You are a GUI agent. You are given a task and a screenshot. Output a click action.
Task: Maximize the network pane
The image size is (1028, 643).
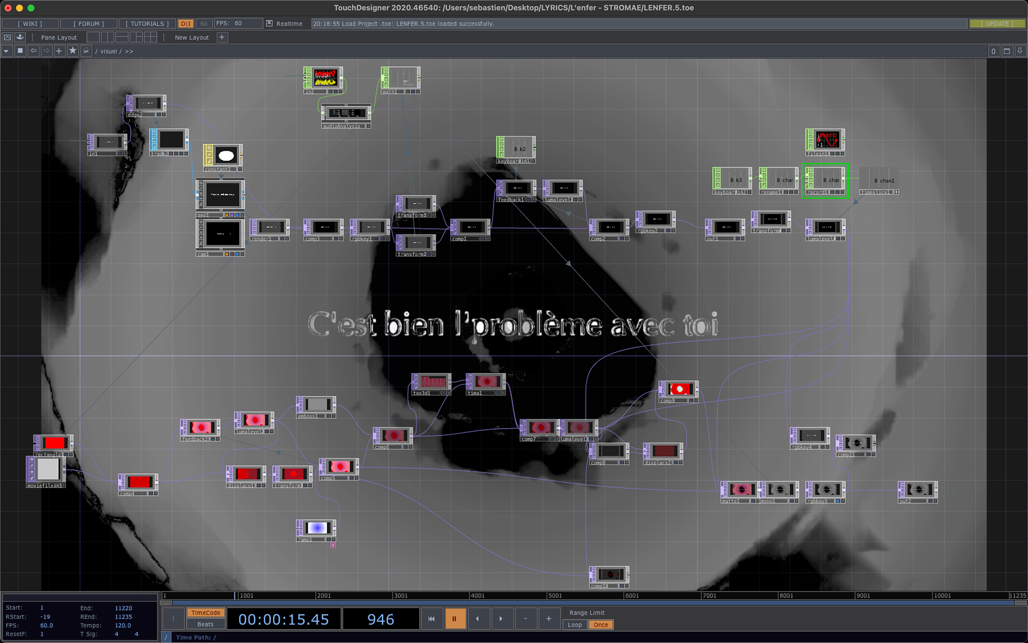click(x=1007, y=51)
